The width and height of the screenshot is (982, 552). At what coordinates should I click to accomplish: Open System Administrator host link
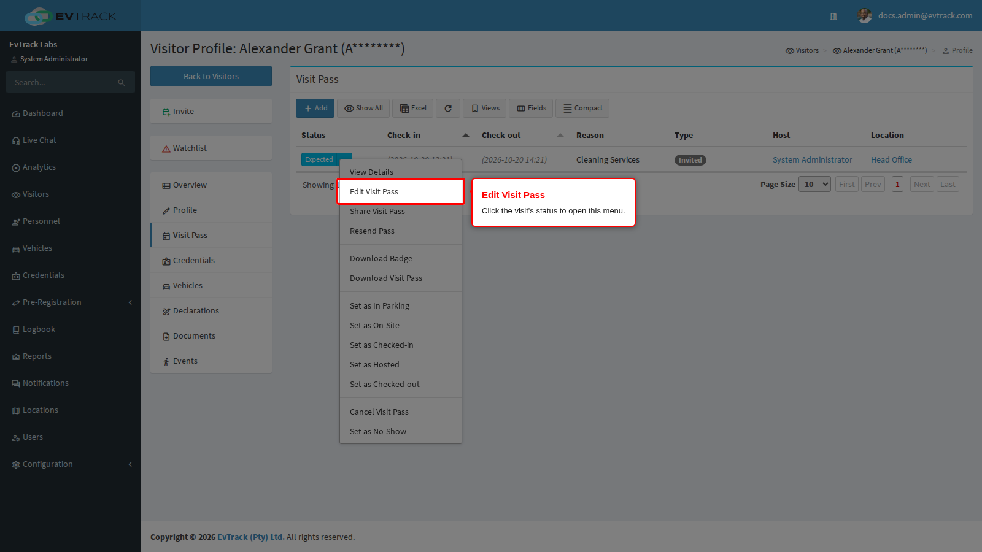812,160
